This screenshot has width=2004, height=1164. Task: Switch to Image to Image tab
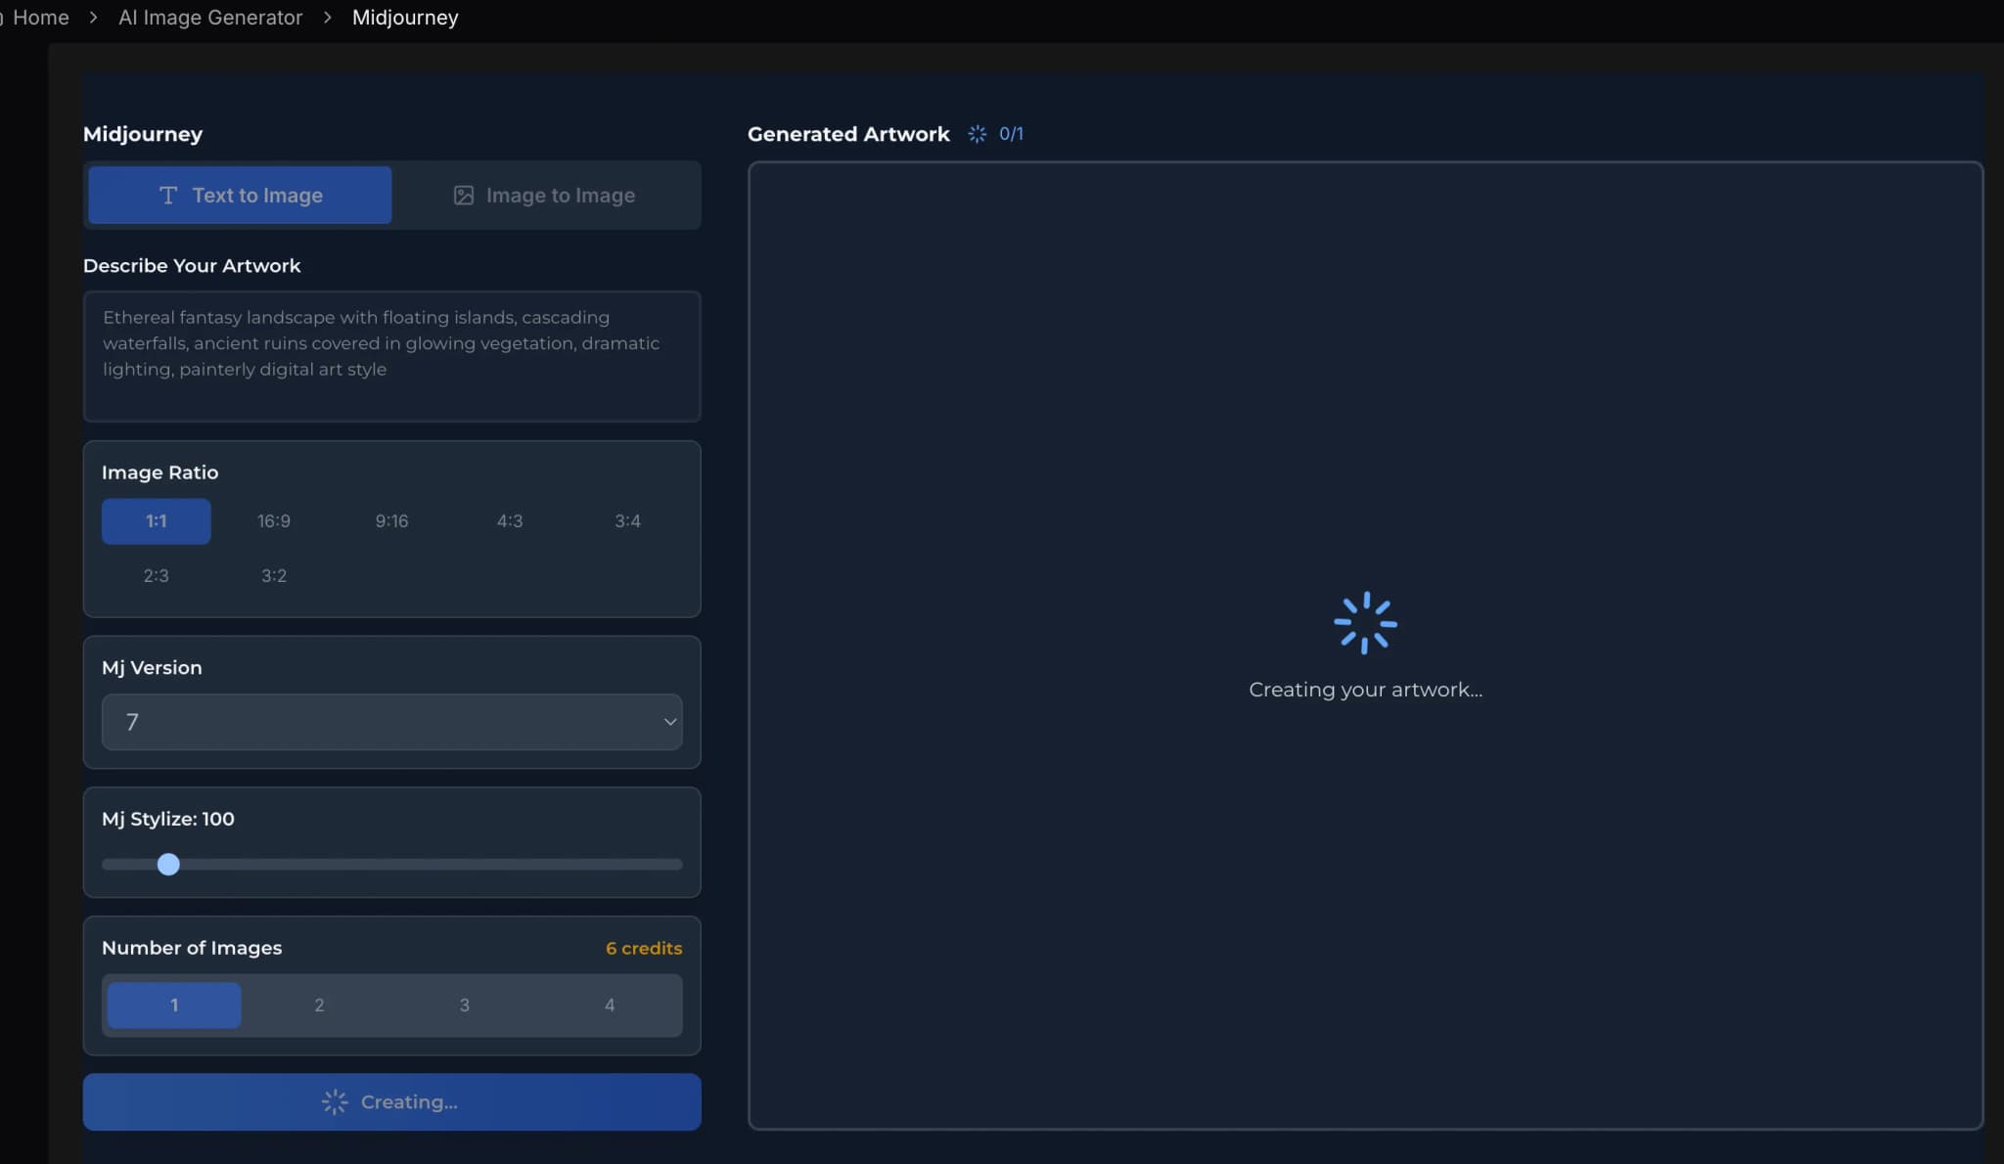(545, 196)
